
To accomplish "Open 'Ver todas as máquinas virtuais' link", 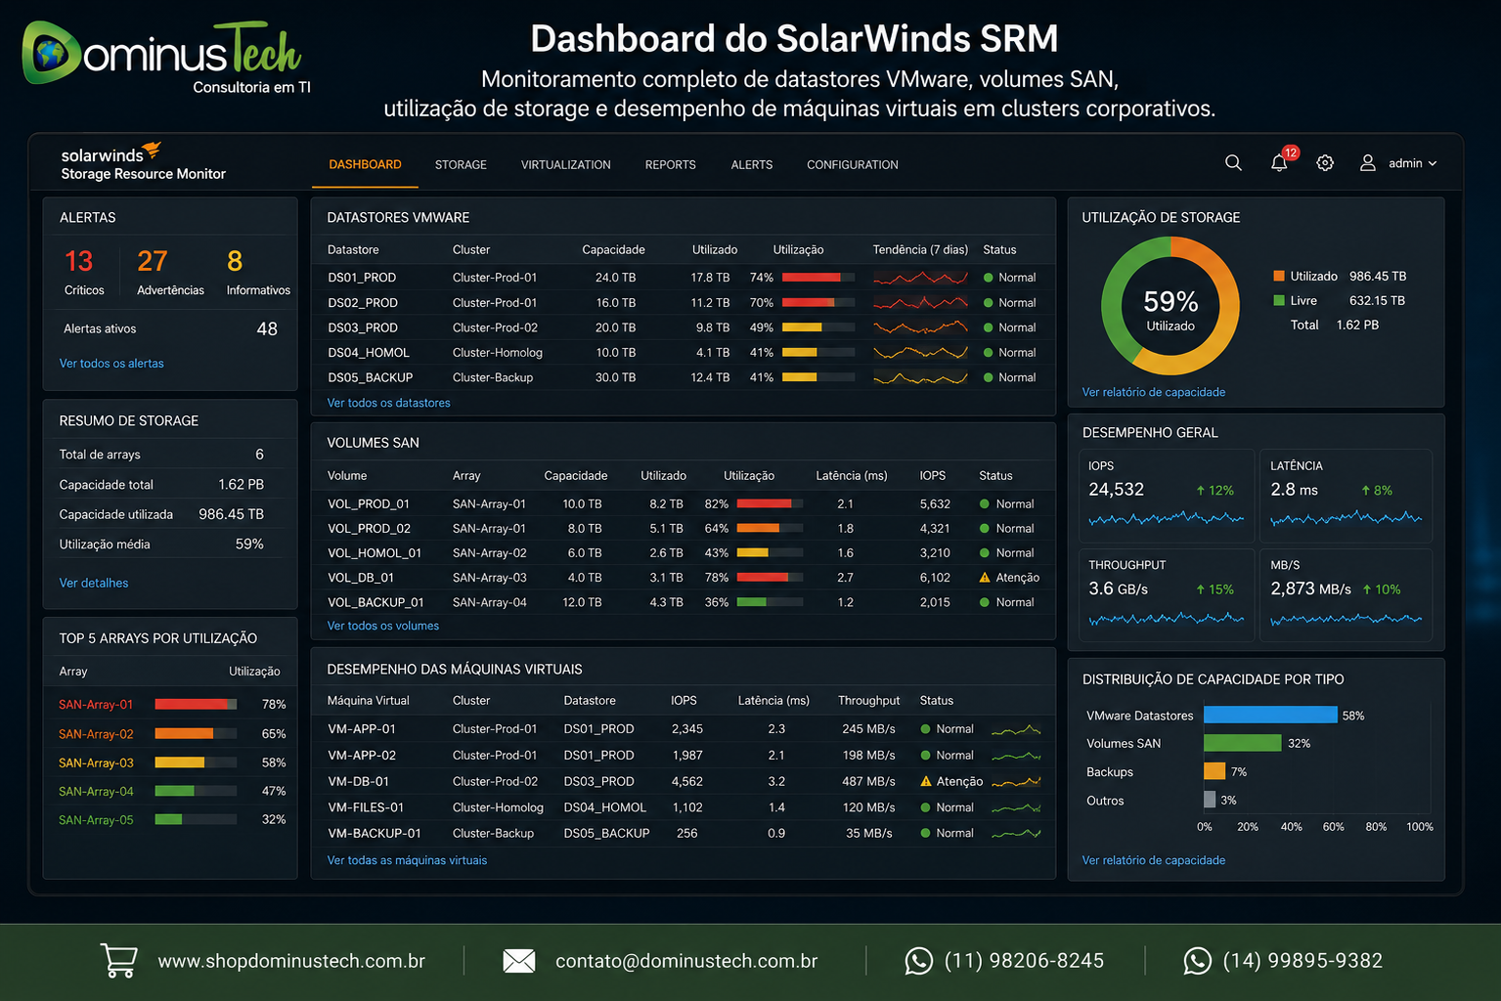I will point(407,860).
